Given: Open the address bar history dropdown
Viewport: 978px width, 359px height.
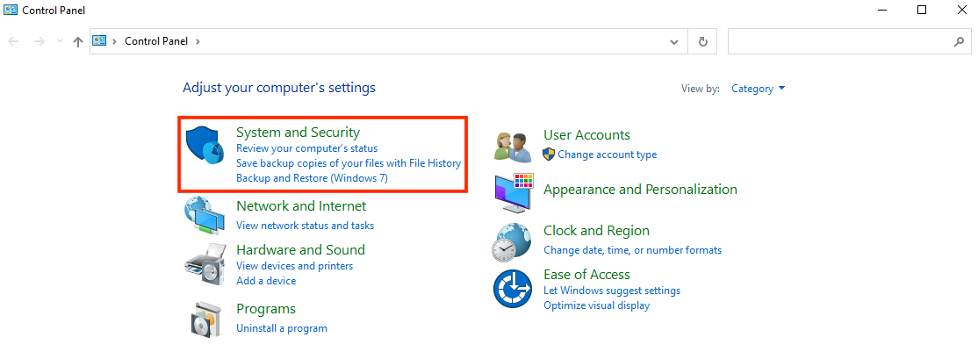Looking at the screenshot, I should [x=674, y=42].
